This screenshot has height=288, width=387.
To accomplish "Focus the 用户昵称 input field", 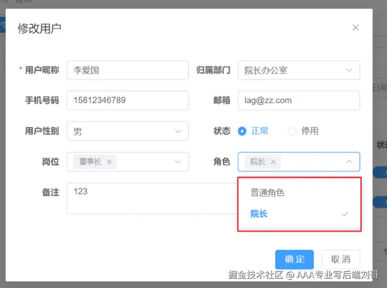I will click(128, 70).
